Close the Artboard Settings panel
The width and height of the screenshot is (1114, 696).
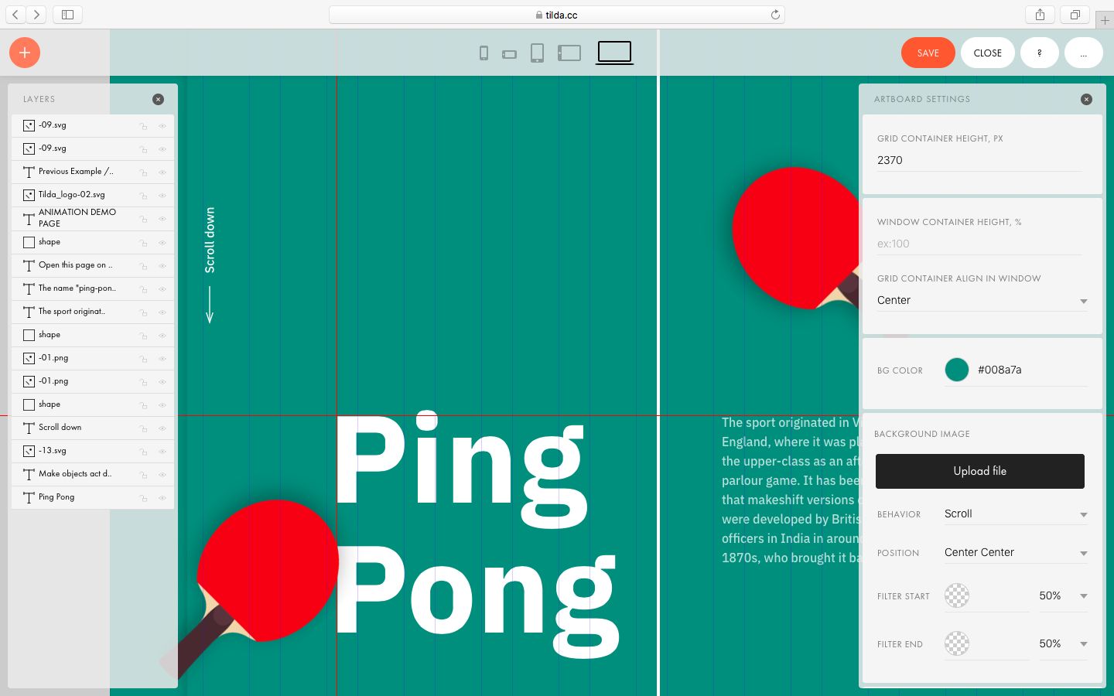[1086, 99]
